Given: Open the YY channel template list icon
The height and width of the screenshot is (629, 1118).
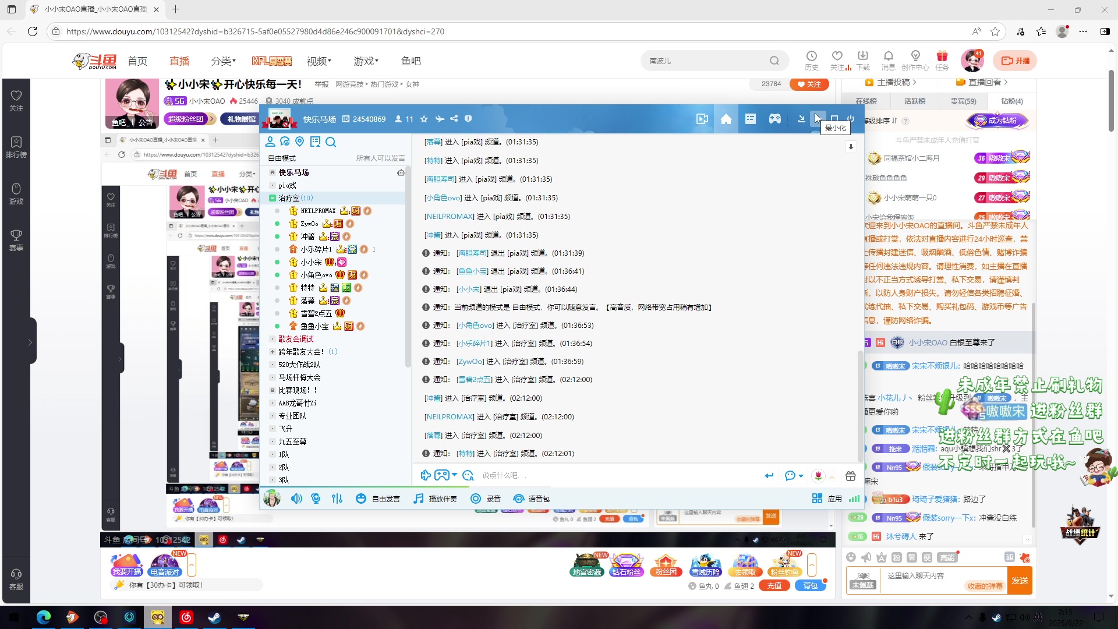Looking at the screenshot, I should coord(750,119).
